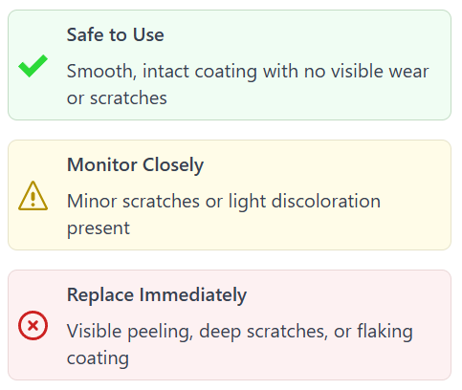462x390 pixels.
Task: Click the green Safe to Use card
Action: coord(230,65)
